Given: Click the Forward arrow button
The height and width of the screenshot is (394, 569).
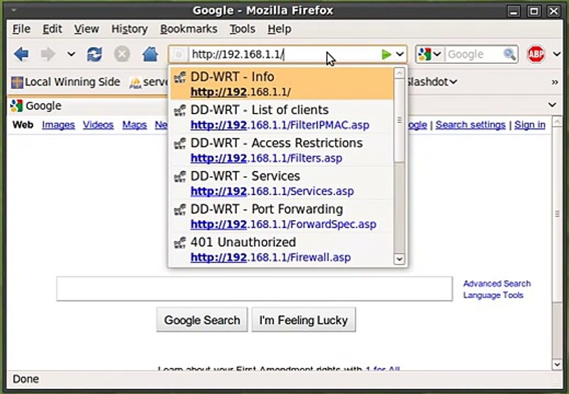Looking at the screenshot, I should tap(48, 54).
